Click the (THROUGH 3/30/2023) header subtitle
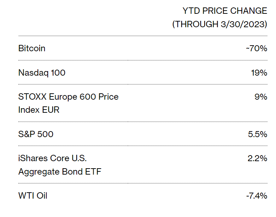Image resolution: width=276 pixels, height=217 pixels. 220,24
